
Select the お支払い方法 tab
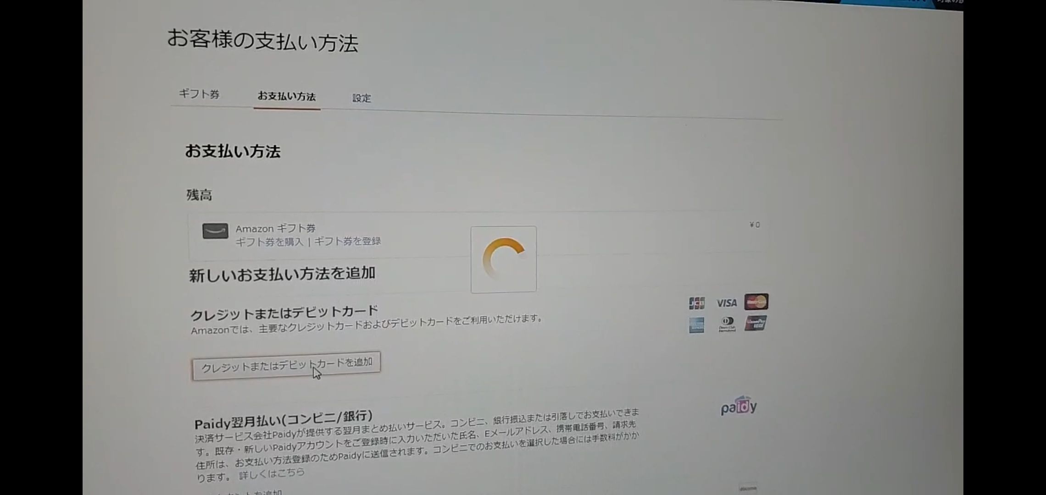(x=287, y=96)
